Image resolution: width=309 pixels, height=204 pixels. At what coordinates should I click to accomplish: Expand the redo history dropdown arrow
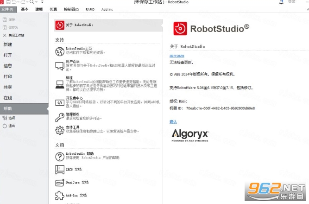click(27, 2)
